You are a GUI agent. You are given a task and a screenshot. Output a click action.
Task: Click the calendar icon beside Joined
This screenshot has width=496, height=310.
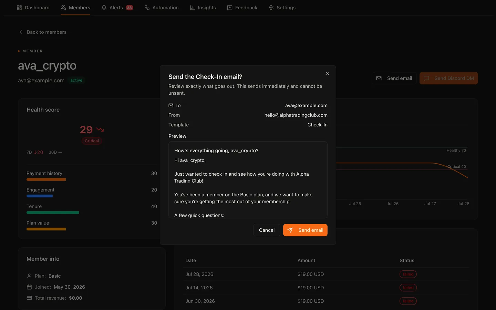click(29, 287)
